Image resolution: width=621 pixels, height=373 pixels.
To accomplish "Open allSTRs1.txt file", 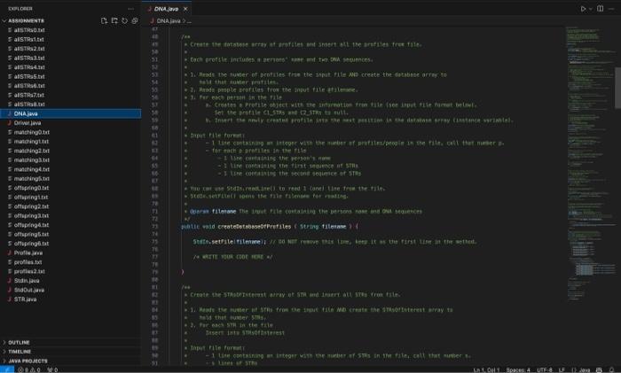I will (x=70, y=40).
